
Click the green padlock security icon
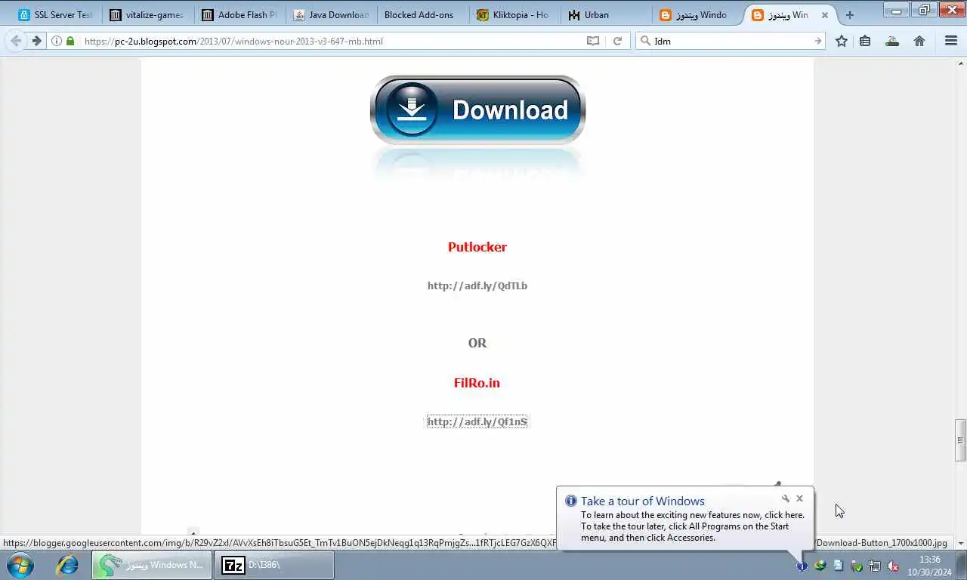pyautogui.click(x=70, y=41)
